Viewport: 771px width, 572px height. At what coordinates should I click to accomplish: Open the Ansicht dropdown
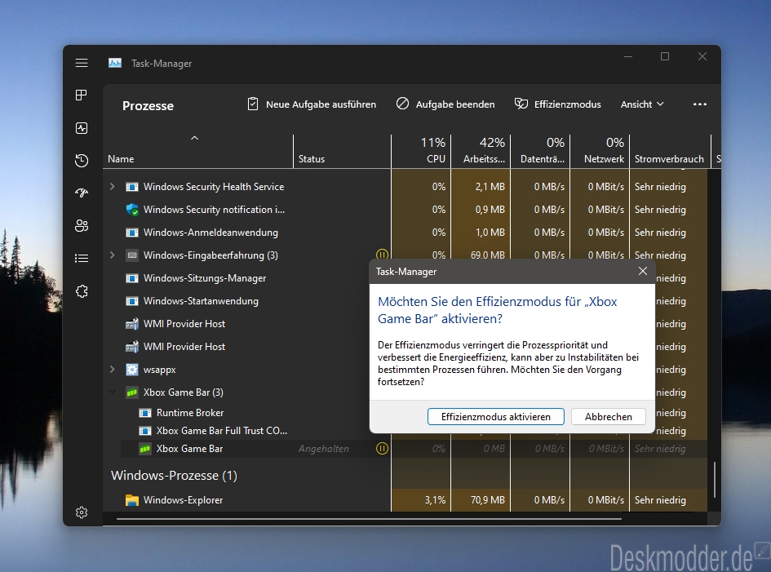(x=642, y=104)
